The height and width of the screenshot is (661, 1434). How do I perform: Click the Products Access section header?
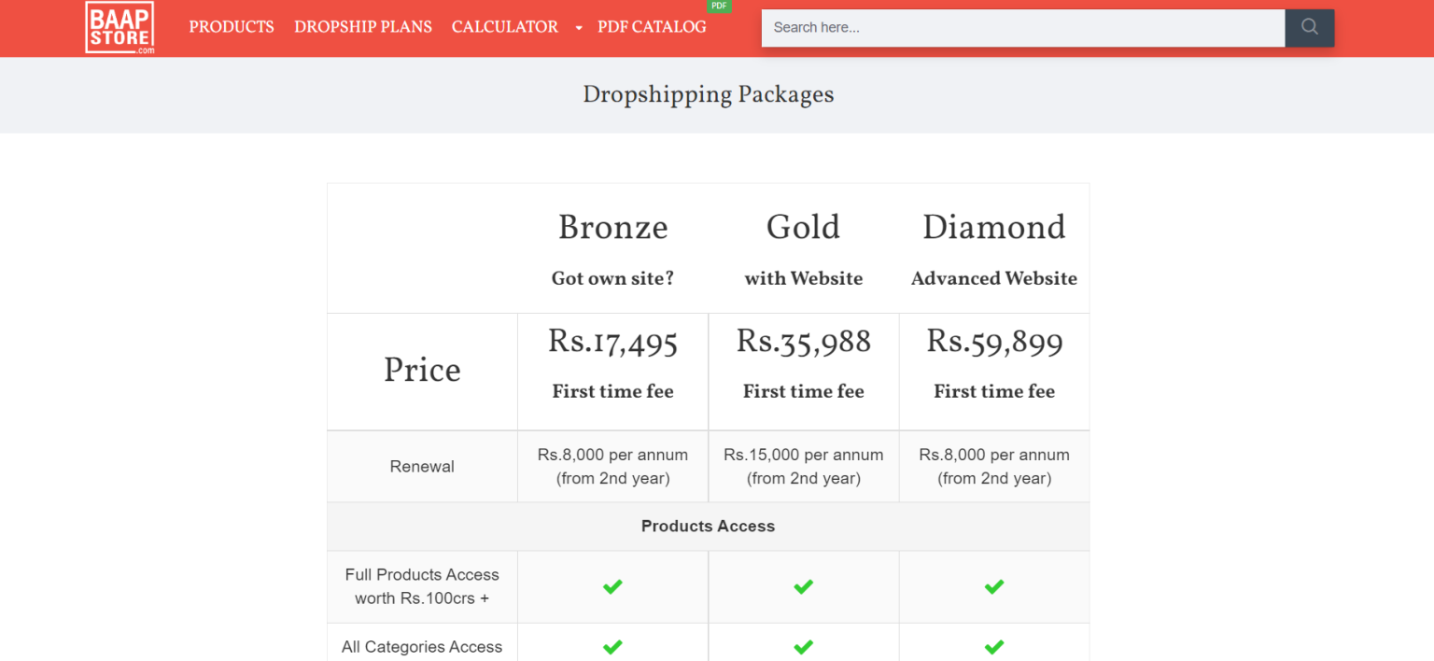pyautogui.click(x=708, y=527)
